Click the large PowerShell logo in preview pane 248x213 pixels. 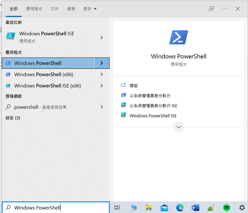point(179,37)
